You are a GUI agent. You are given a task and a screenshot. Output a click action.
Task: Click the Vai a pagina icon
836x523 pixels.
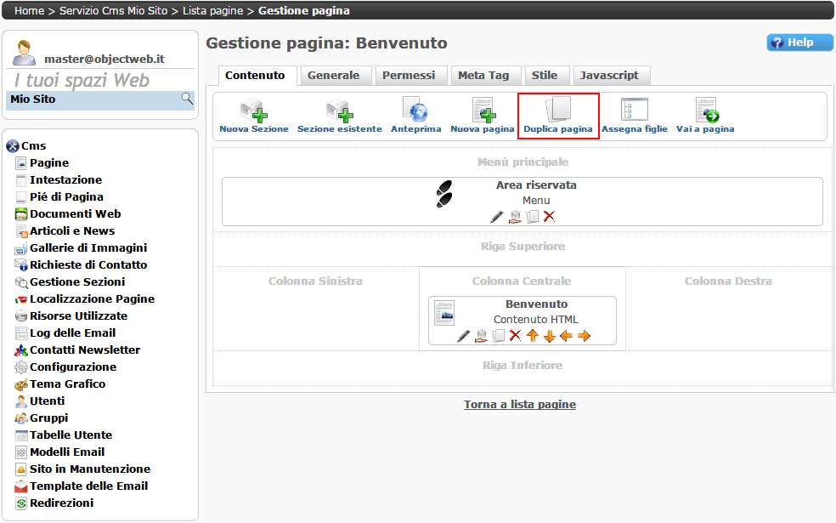705,111
